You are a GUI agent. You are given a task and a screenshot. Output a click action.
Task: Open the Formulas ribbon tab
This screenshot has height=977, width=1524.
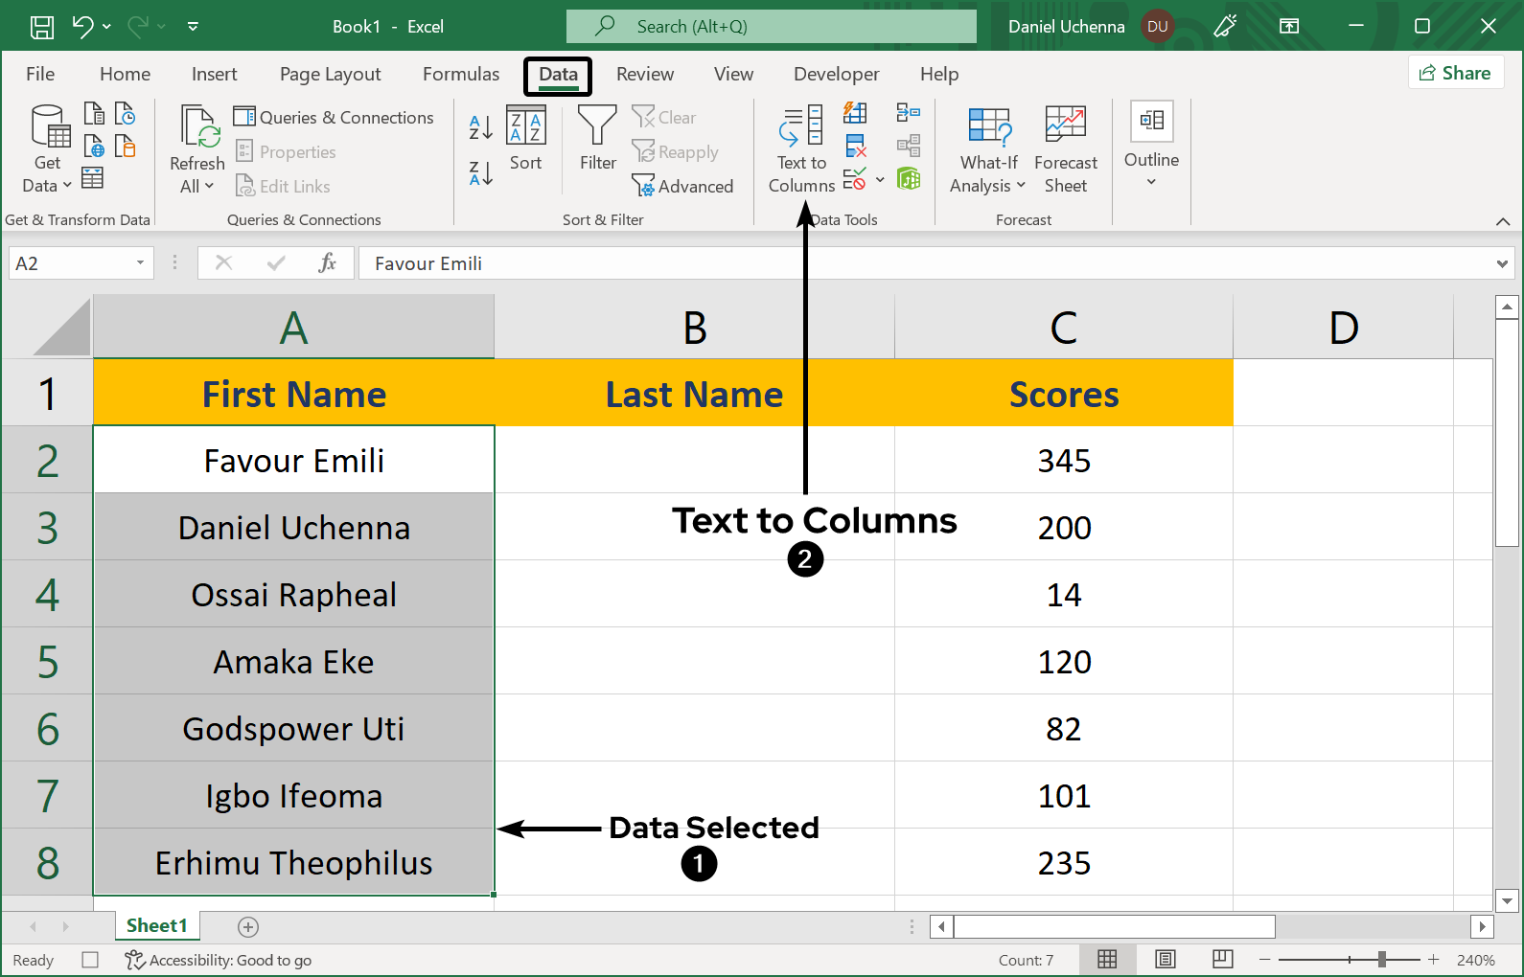[461, 75]
